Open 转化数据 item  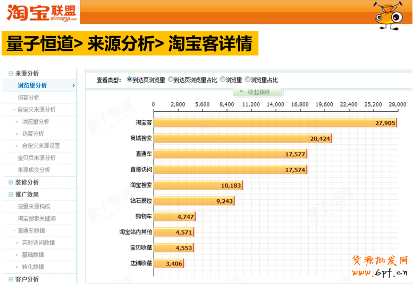point(32,267)
